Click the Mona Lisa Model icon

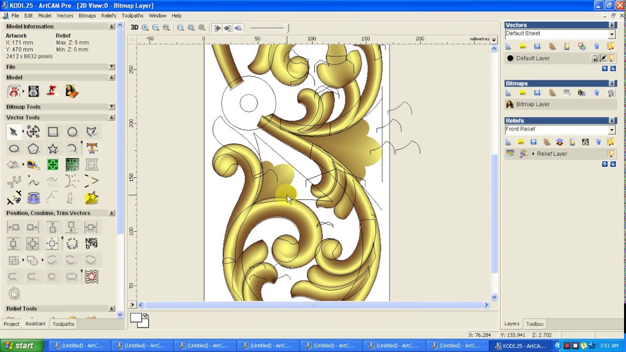[72, 91]
